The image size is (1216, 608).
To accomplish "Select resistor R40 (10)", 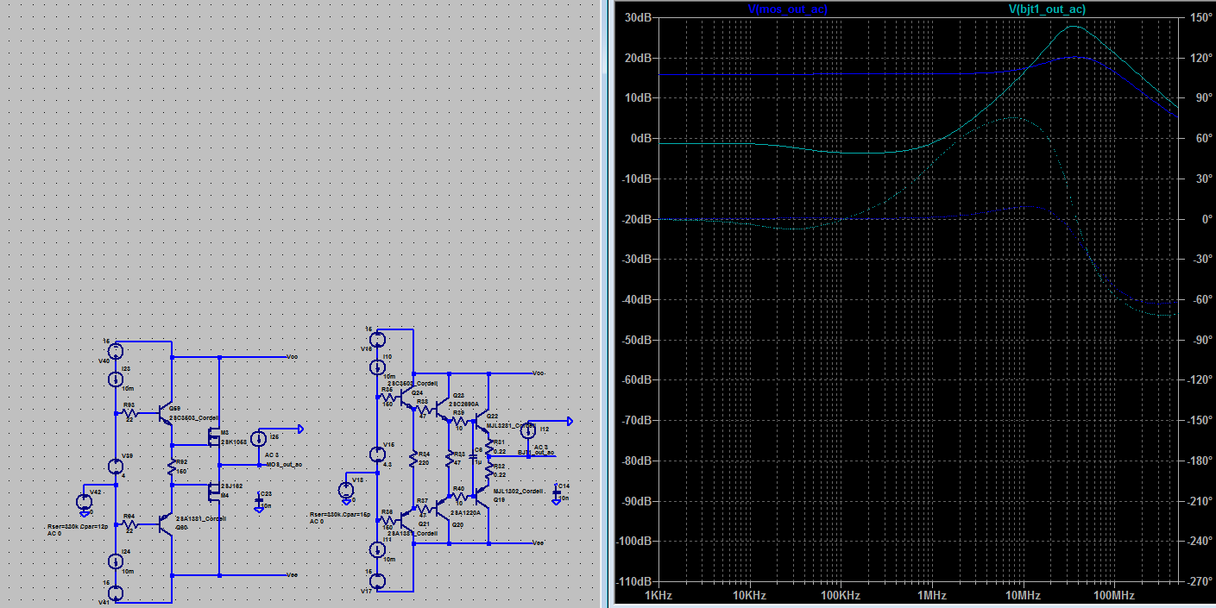I will pos(459,496).
